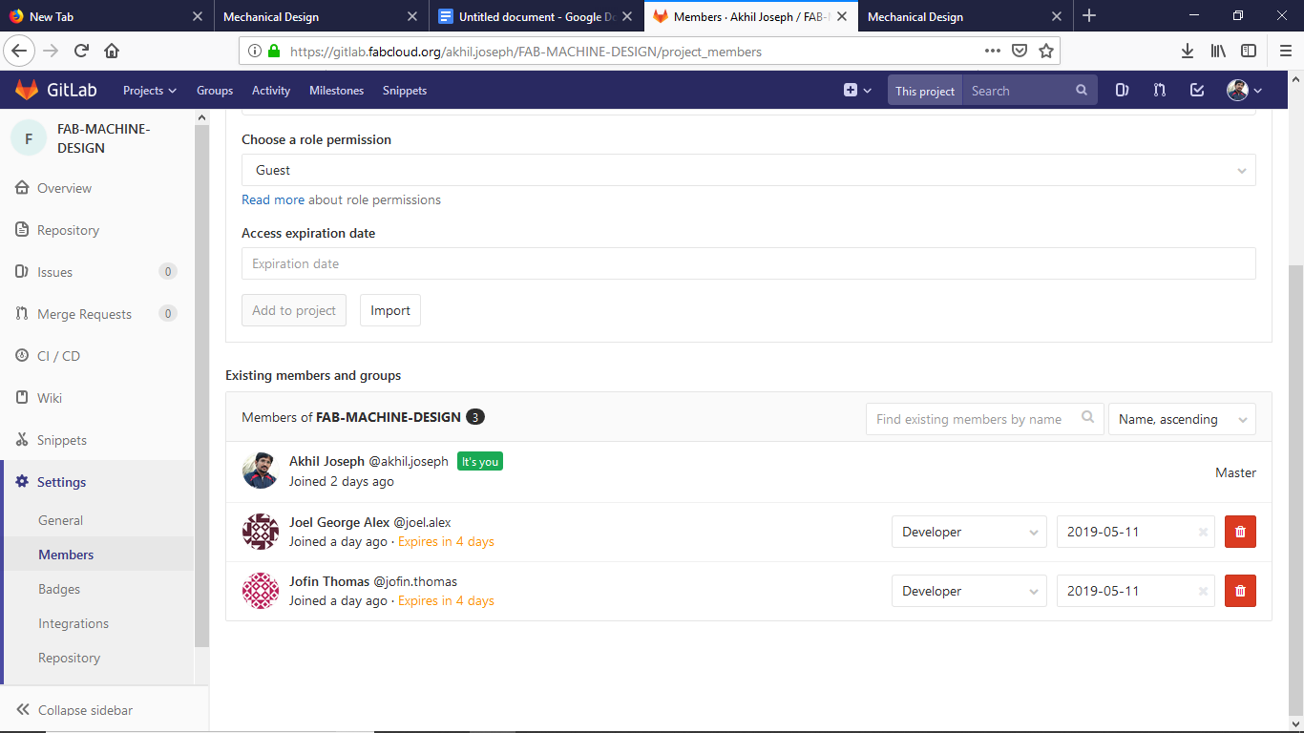Click the Access expiration date field
Viewport: 1304px width, 733px height.
coord(748,263)
